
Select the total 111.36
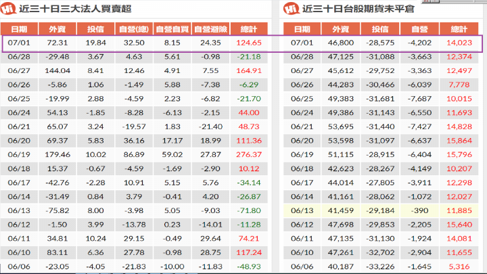coord(249,141)
